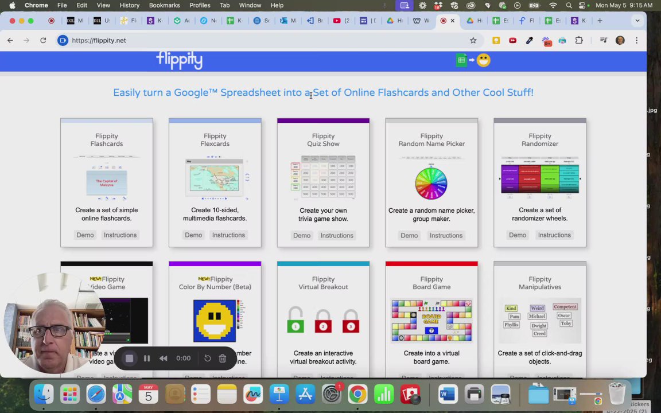Reload the flippity.net page
The width and height of the screenshot is (661, 413).
[x=43, y=41]
